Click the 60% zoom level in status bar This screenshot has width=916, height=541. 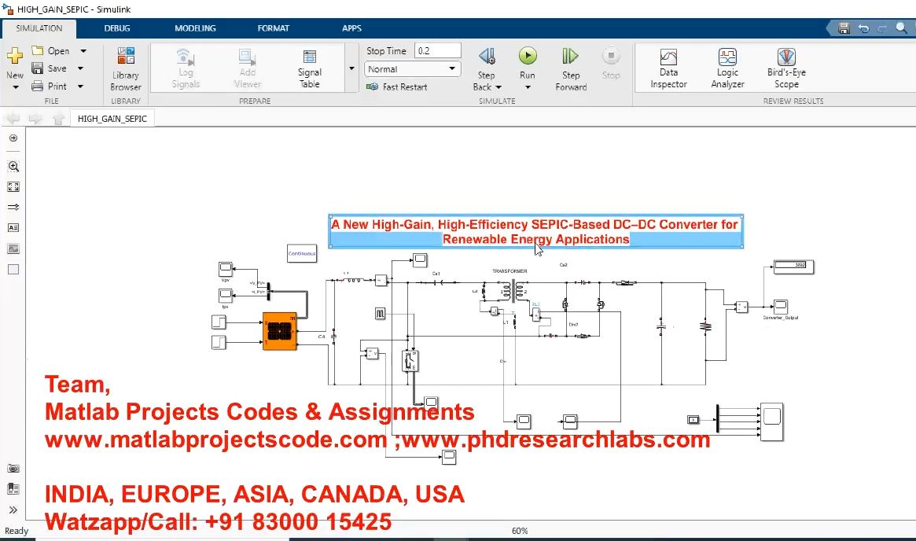(520, 531)
